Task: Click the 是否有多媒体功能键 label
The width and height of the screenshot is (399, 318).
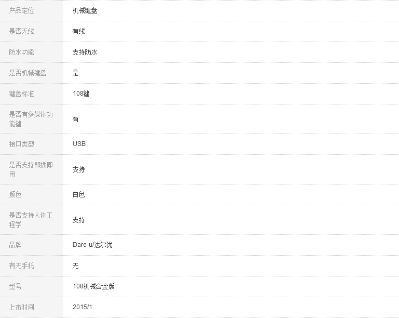Action: pos(31,119)
